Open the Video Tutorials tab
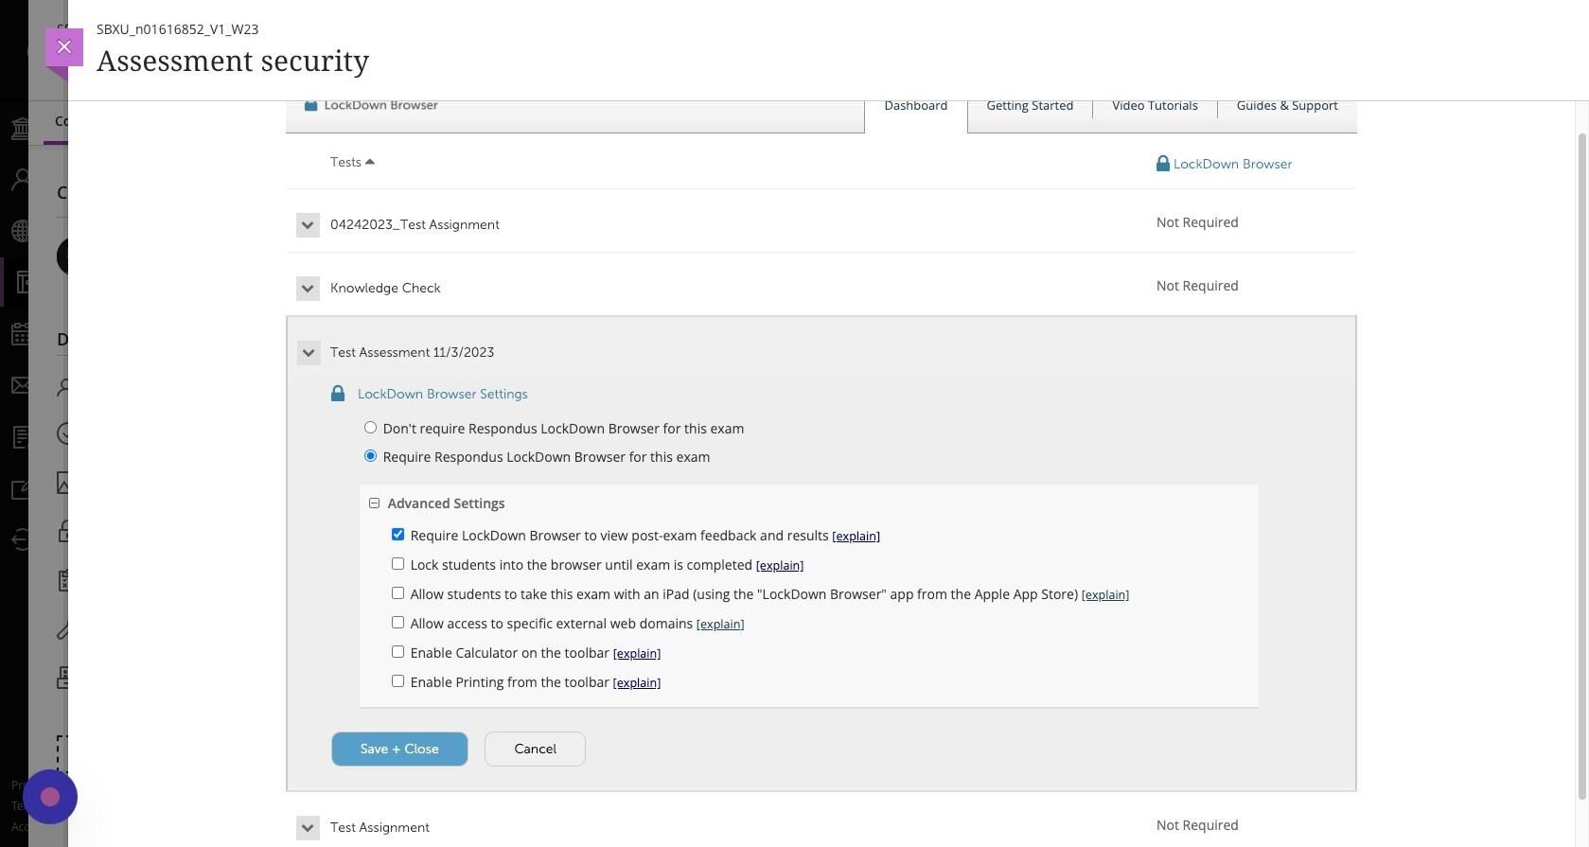The width and height of the screenshot is (1589, 847). click(1155, 106)
